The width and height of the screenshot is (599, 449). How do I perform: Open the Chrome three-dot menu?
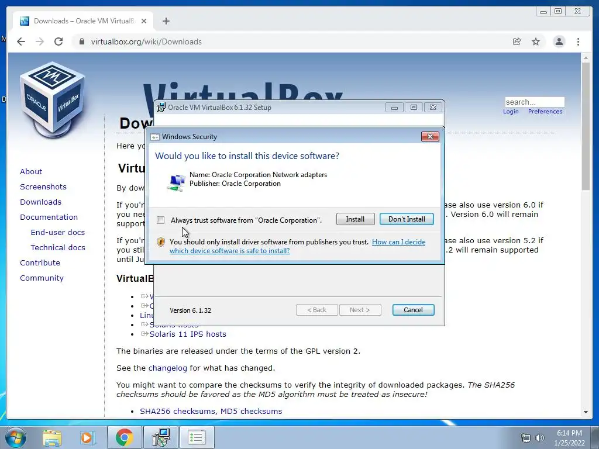click(x=578, y=42)
